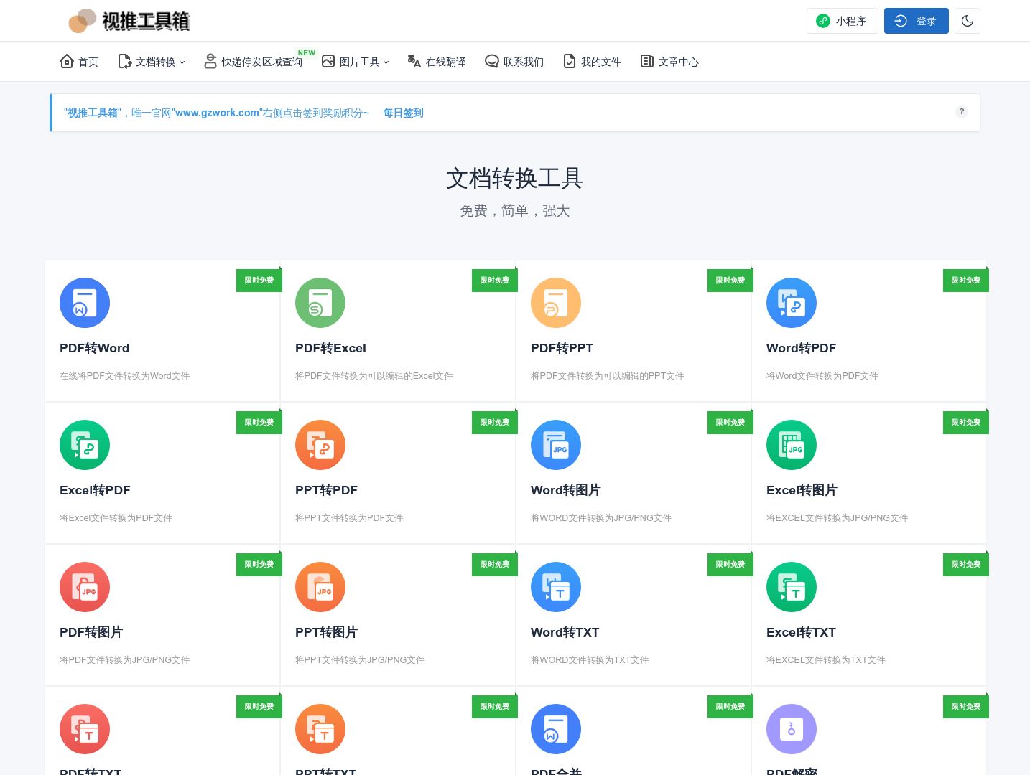
Task: Click the 视推工具箱 site logo
Action: click(x=129, y=21)
